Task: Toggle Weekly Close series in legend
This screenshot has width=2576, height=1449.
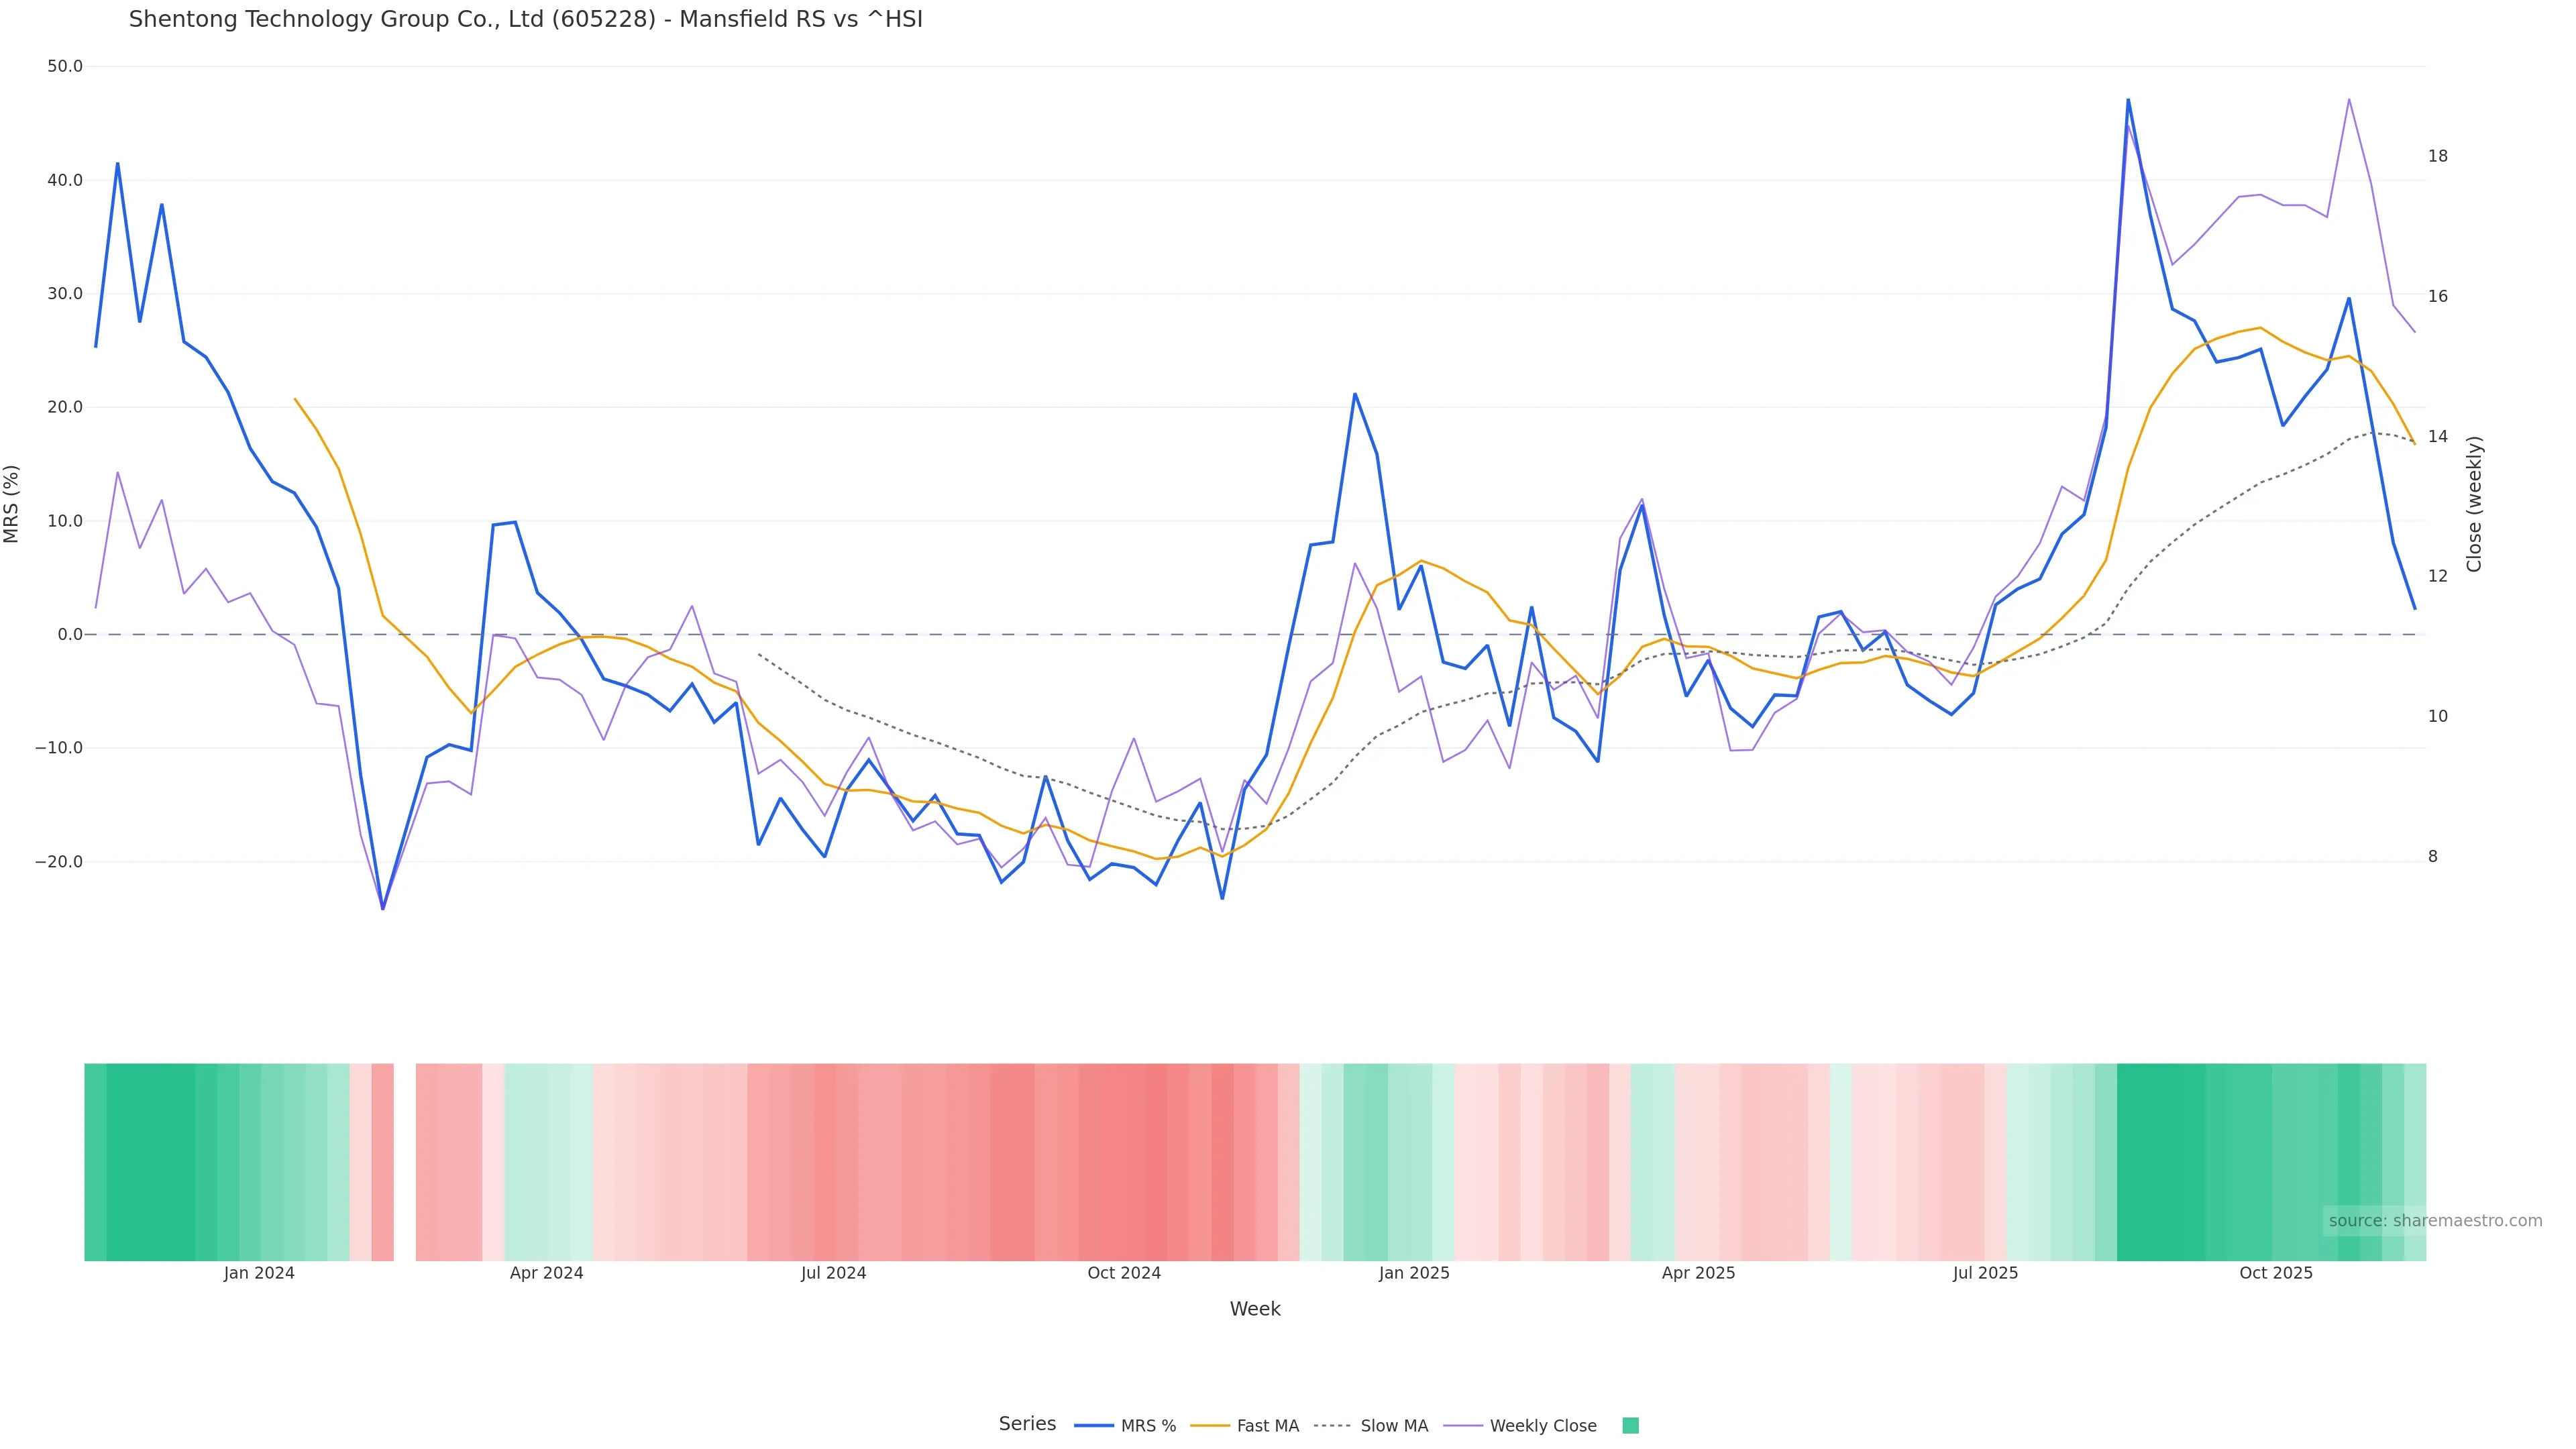Action: [1542, 1426]
